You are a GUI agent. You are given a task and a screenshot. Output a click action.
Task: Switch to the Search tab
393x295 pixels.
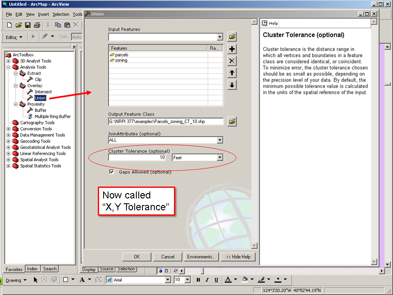coord(50,269)
